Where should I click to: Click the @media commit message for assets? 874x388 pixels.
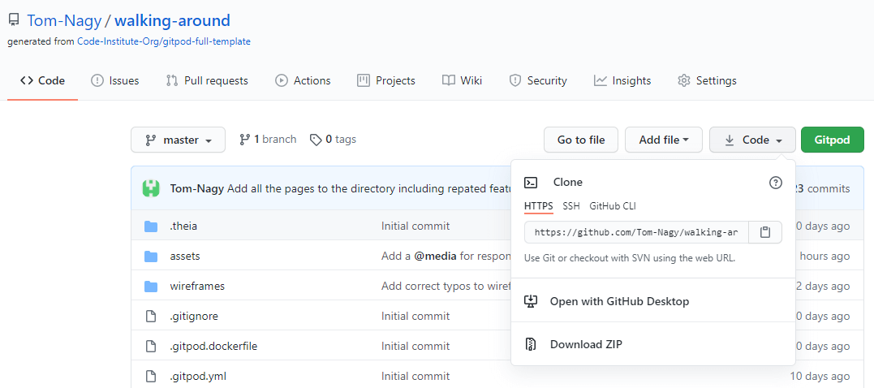[x=446, y=257]
